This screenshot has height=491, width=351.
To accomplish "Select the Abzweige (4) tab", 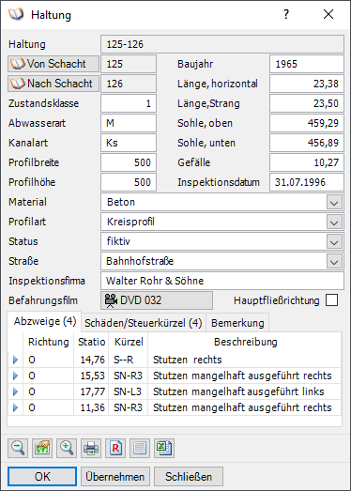I will pos(45,322).
